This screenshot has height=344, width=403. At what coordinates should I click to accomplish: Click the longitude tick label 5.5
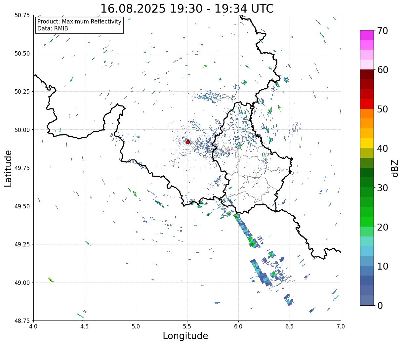pyautogui.click(x=187, y=326)
